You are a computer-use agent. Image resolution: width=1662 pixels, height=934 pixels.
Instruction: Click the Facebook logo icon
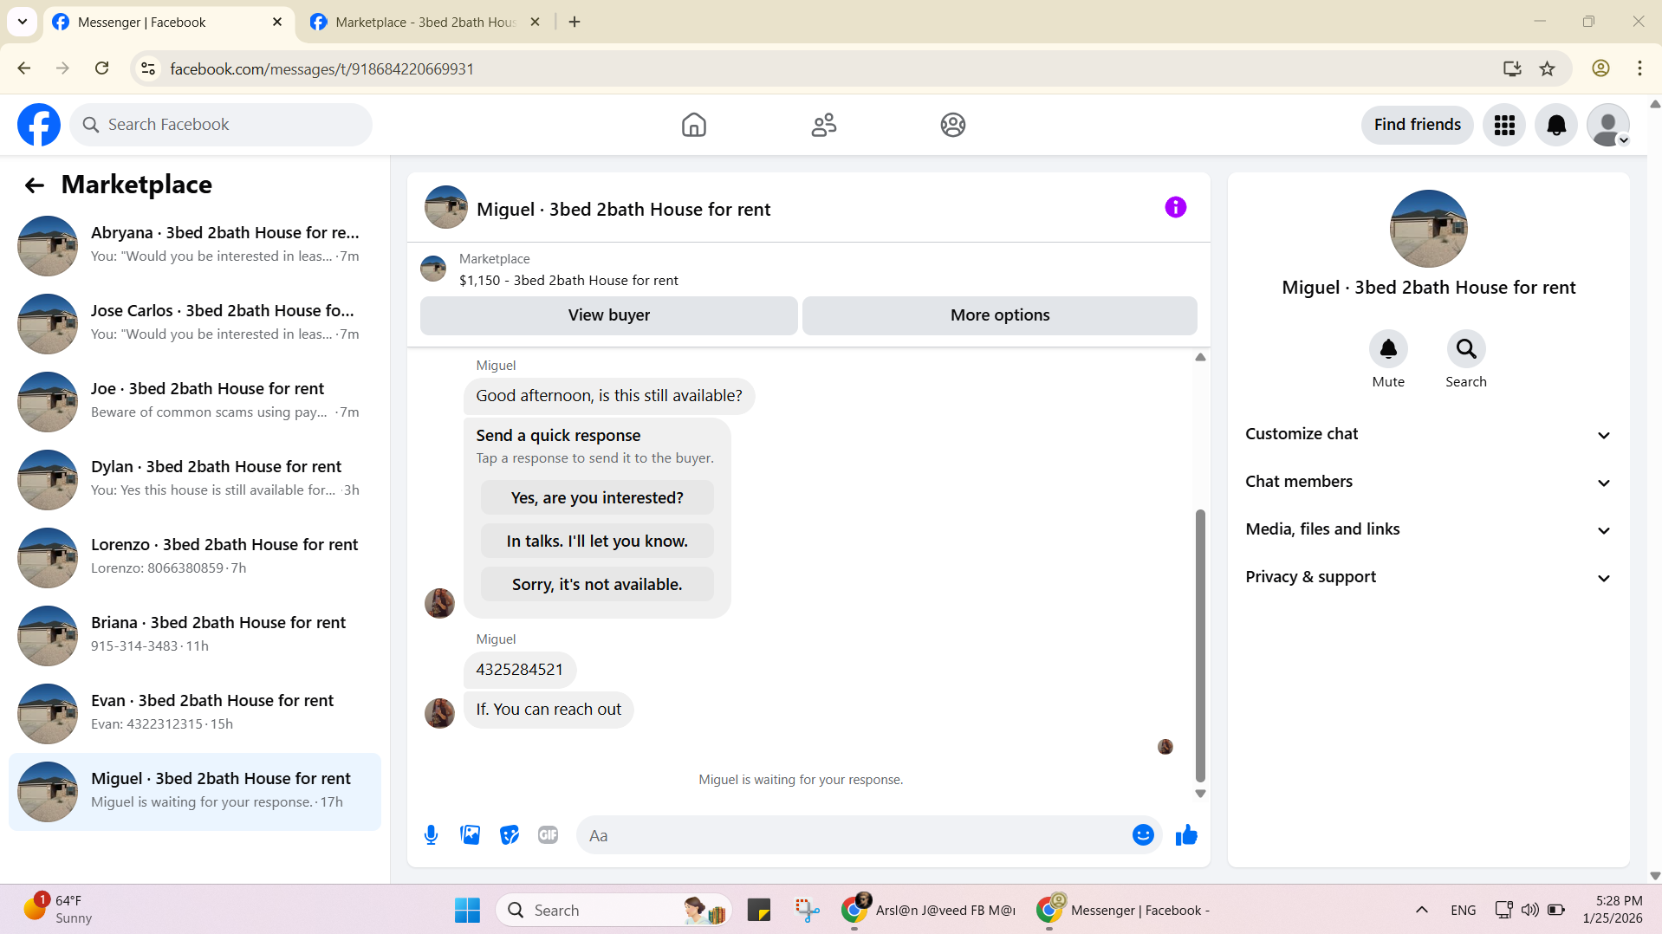39,125
